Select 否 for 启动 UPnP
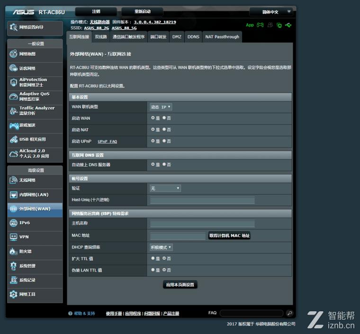 [164, 141]
